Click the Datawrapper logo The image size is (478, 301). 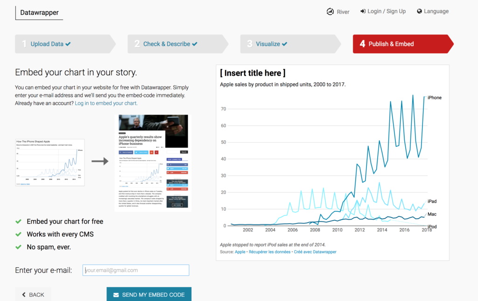[39, 13]
